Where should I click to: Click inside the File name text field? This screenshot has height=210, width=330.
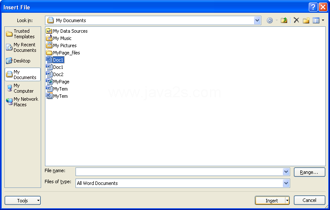(179, 172)
